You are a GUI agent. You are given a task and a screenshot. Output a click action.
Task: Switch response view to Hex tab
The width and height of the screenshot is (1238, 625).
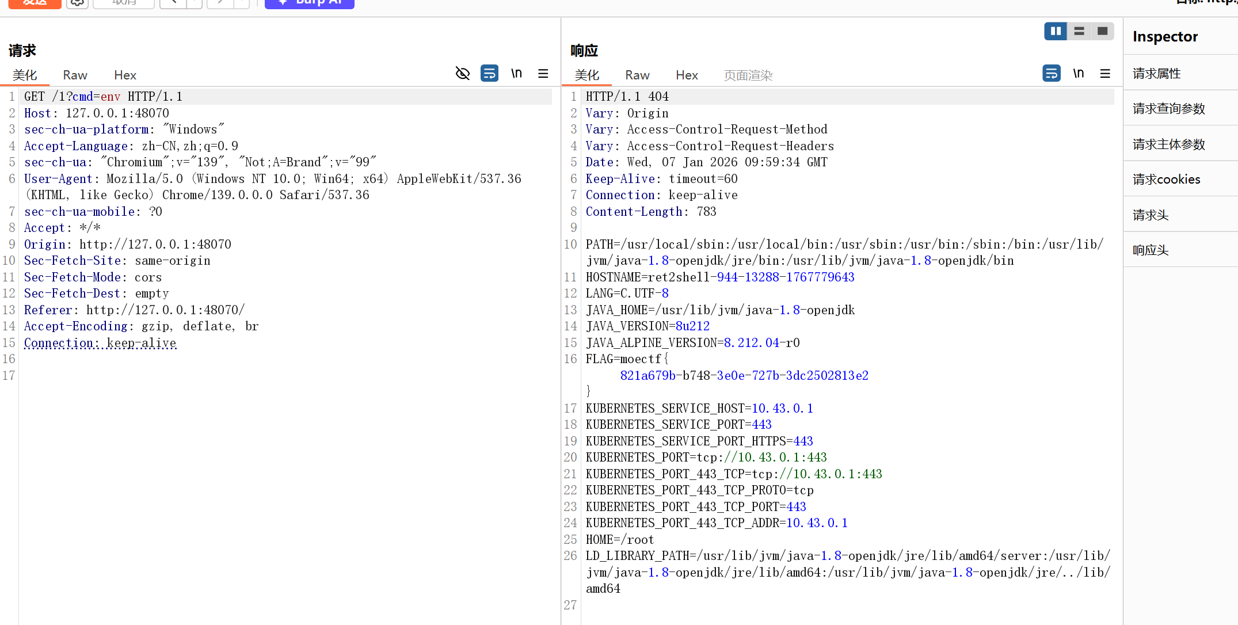(687, 75)
